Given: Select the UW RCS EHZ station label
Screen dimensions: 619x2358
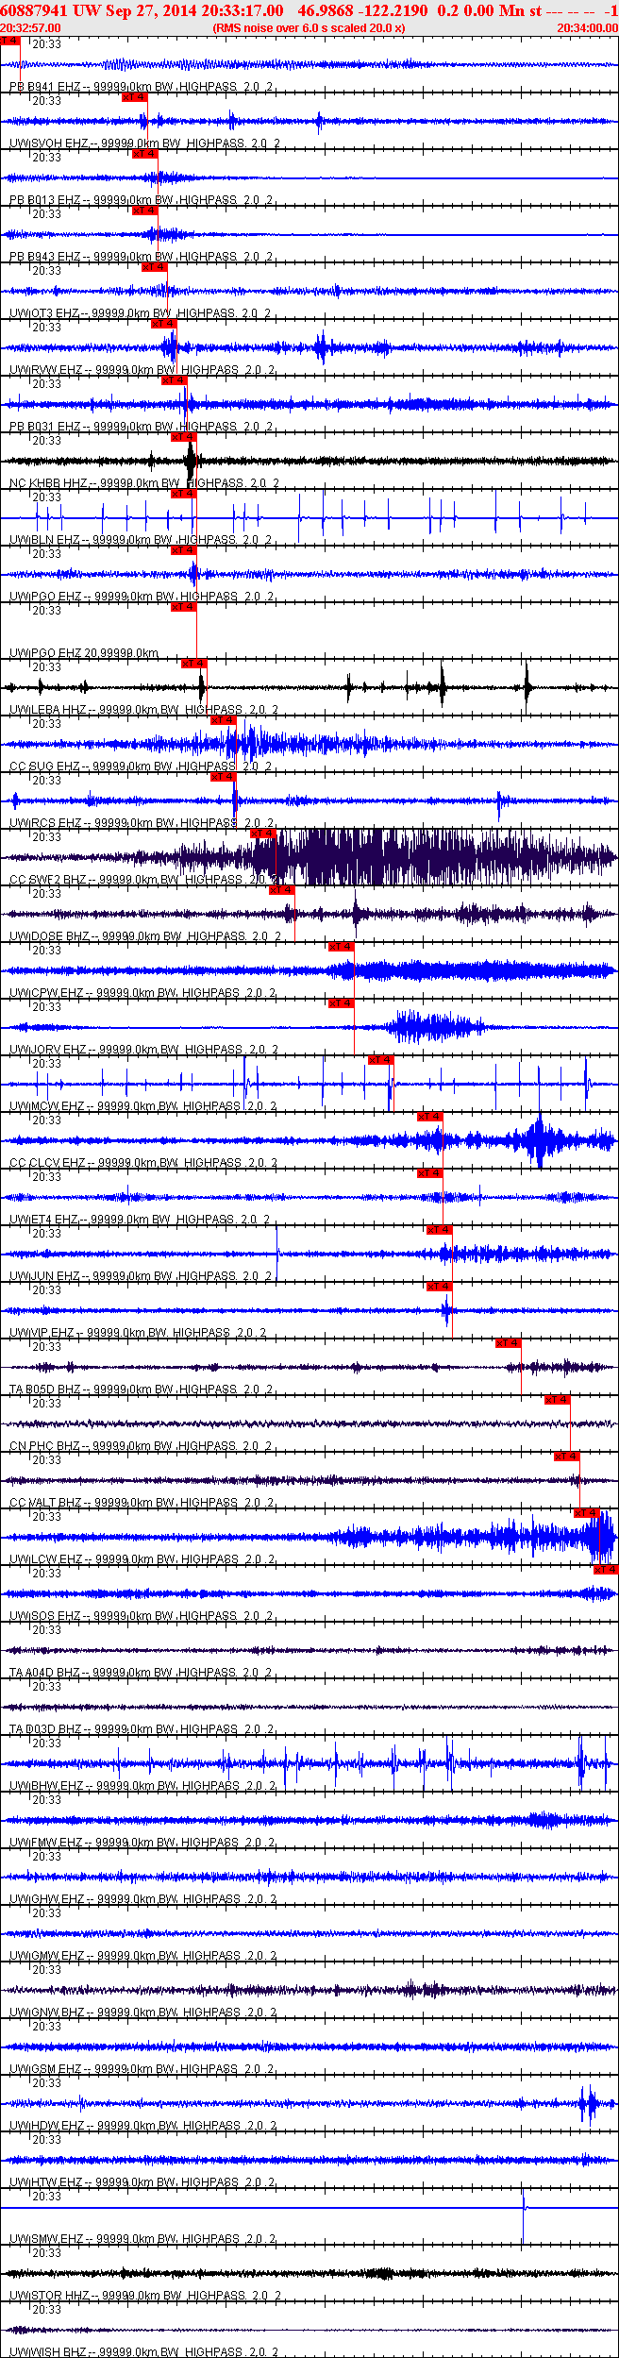Looking at the screenshot, I should point(142,823).
